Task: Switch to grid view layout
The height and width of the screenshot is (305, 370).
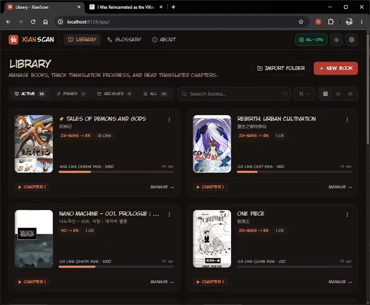Action: click(x=326, y=94)
